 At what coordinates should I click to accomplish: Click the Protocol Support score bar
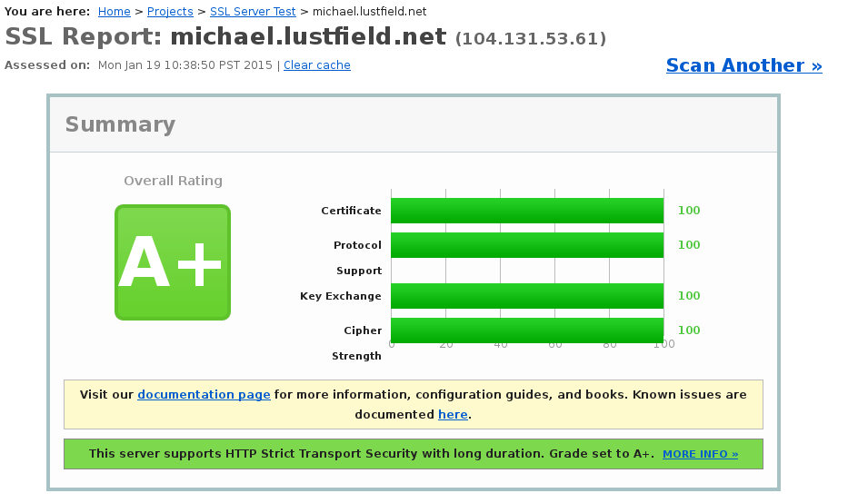coord(527,245)
